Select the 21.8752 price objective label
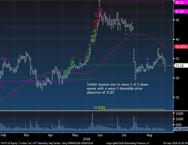The width and height of the screenshot is (188, 145). tap(100, 107)
